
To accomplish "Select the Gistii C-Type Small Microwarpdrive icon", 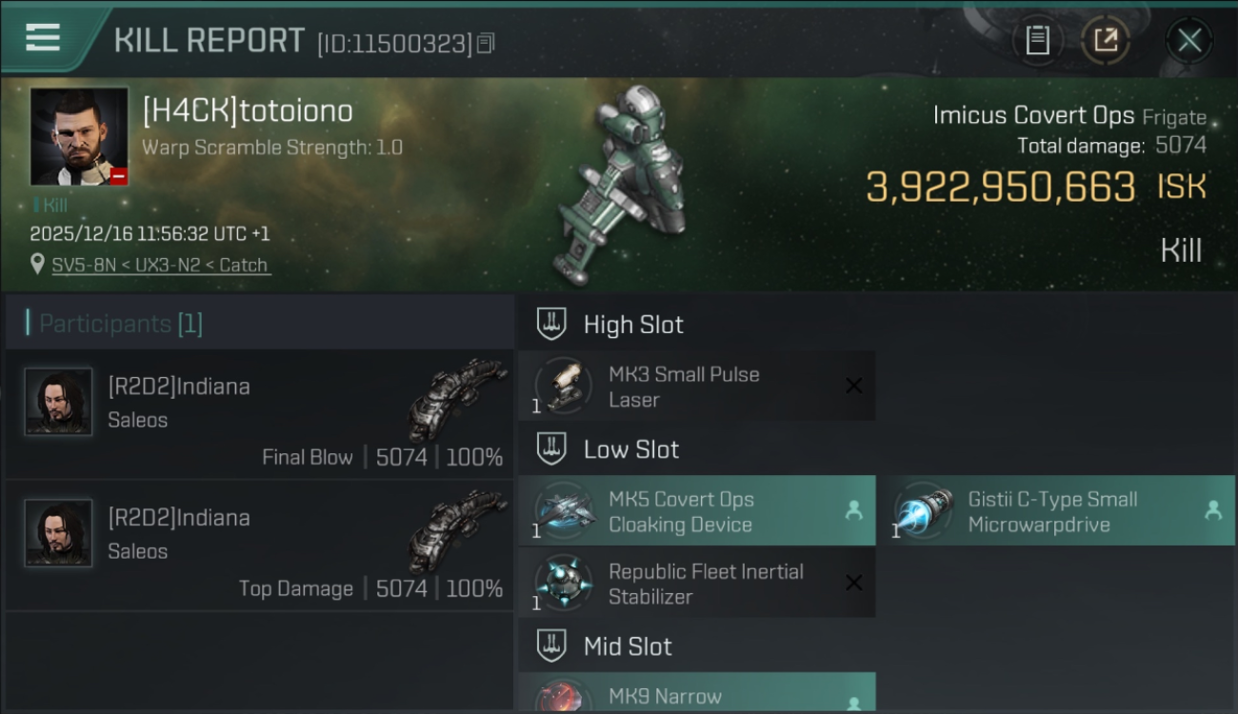I will point(924,510).
